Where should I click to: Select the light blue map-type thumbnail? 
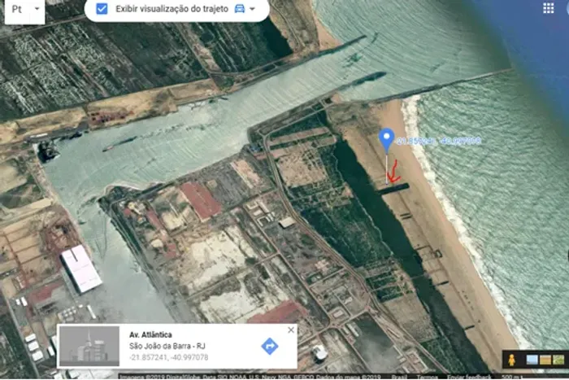coord(532,360)
